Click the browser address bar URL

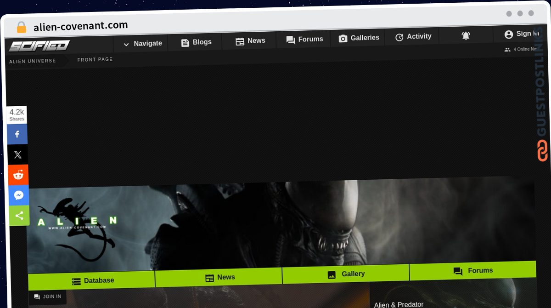point(81,26)
